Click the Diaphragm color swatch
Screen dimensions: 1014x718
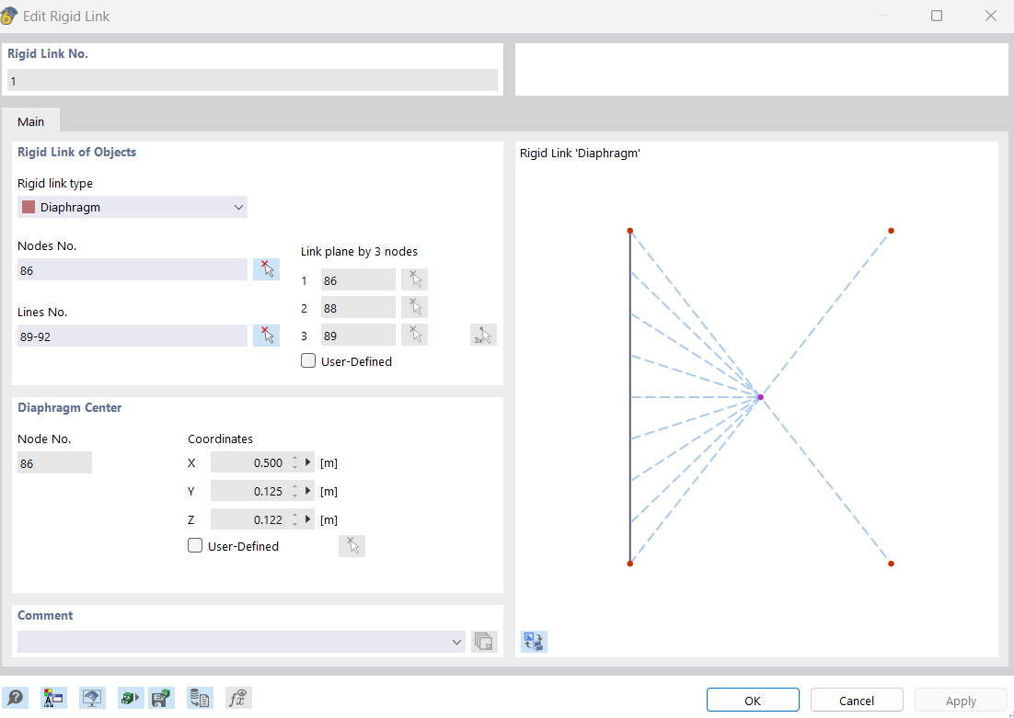tap(29, 208)
